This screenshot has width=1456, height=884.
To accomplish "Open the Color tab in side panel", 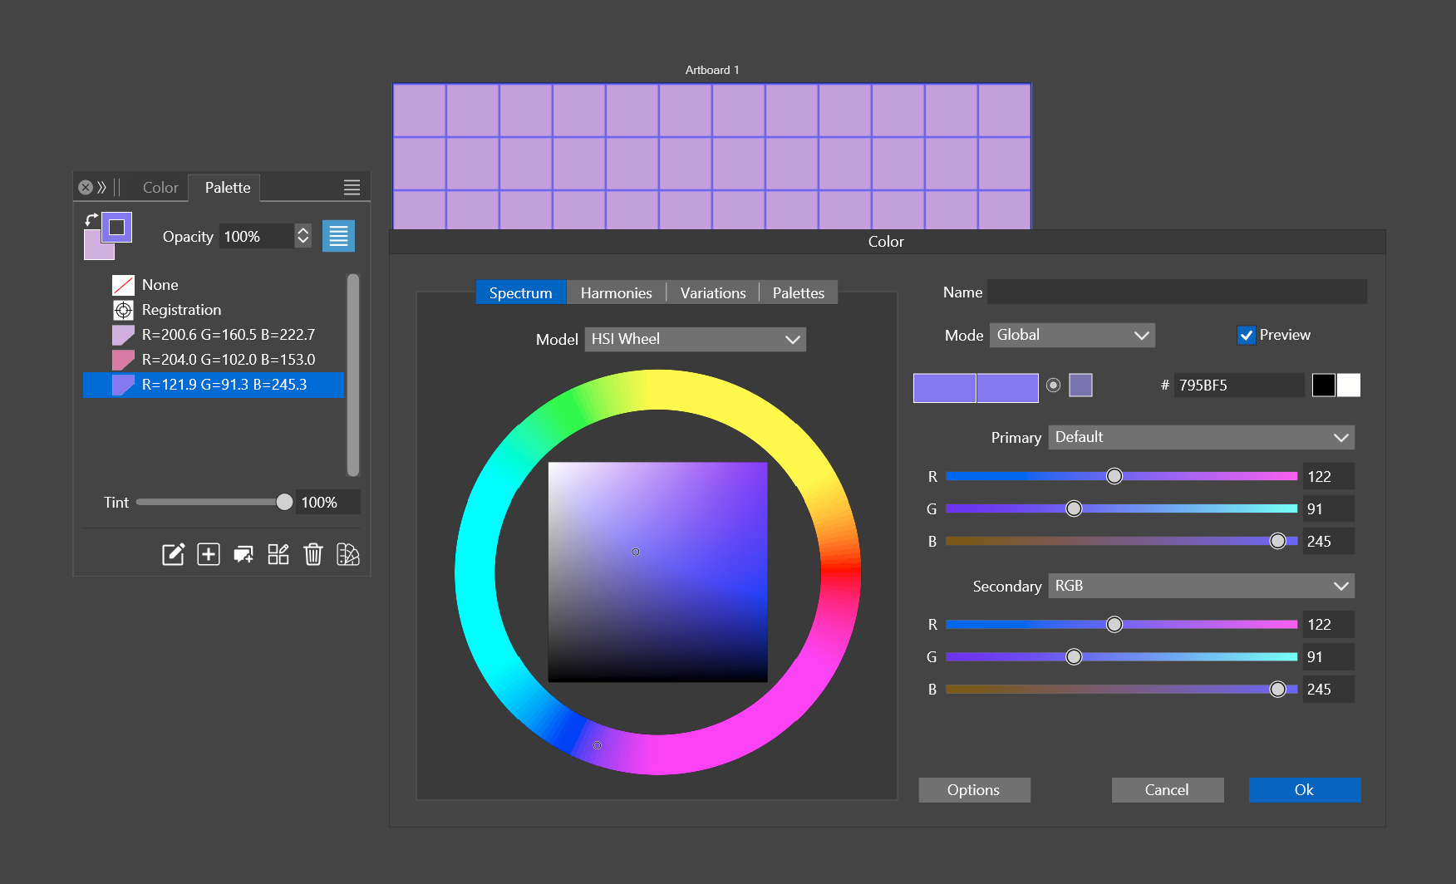I will coord(160,188).
